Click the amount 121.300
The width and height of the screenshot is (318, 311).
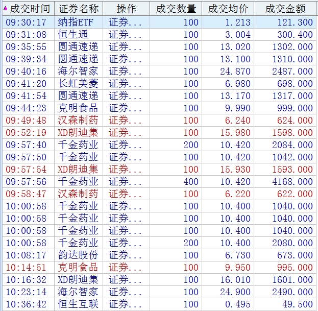pyautogui.click(x=295, y=22)
